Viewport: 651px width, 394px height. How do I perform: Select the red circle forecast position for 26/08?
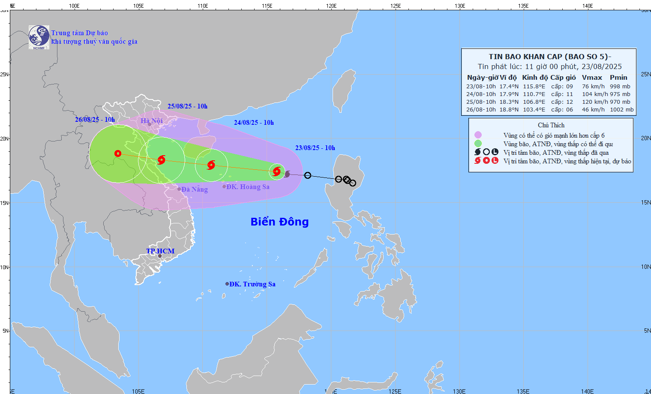pos(118,153)
